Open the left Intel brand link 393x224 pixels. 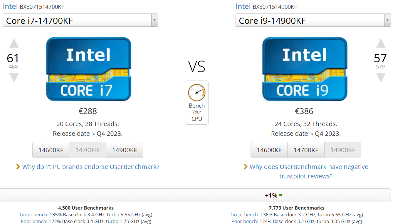tap(10, 6)
